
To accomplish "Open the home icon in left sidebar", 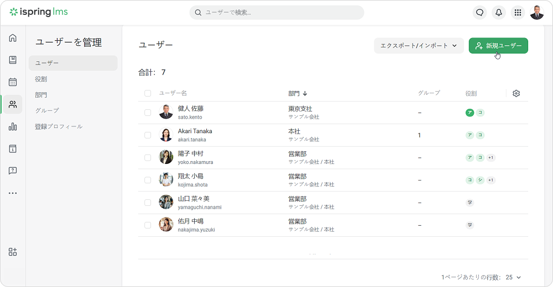I will click(13, 38).
